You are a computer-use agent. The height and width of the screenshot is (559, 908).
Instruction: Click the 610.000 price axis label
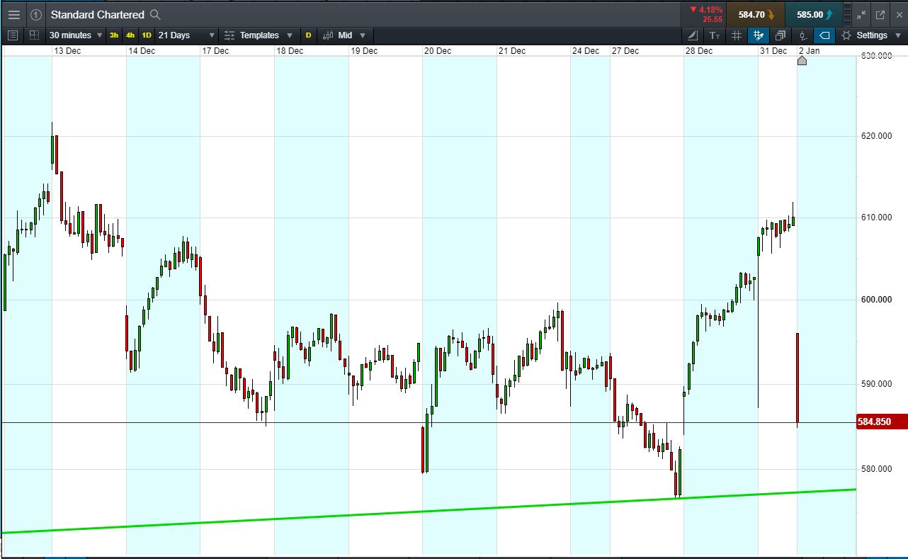click(876, 218)
